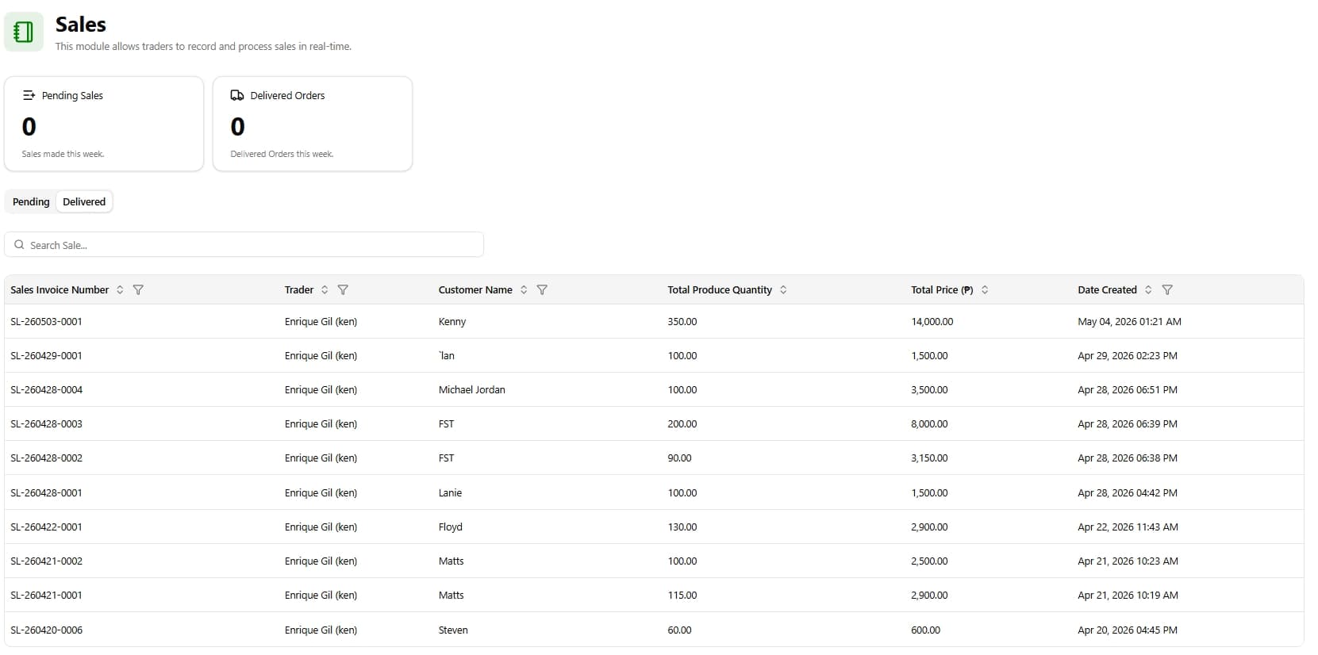Focus the Search Sale input field

point(244,244)
